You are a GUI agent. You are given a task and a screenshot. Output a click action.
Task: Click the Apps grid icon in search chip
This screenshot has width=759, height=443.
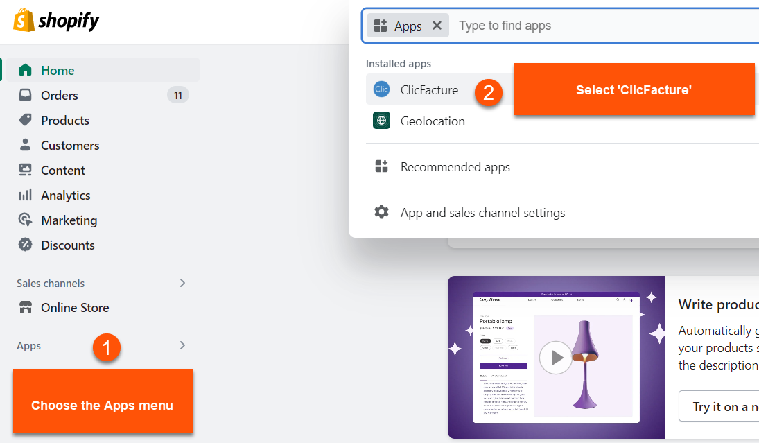(x=381, y=26)
